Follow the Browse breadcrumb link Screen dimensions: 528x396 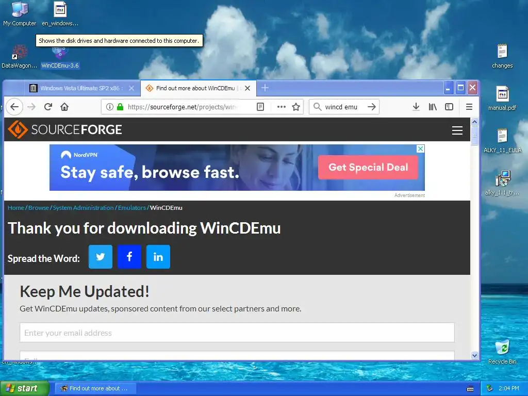(x=39, y=208)
